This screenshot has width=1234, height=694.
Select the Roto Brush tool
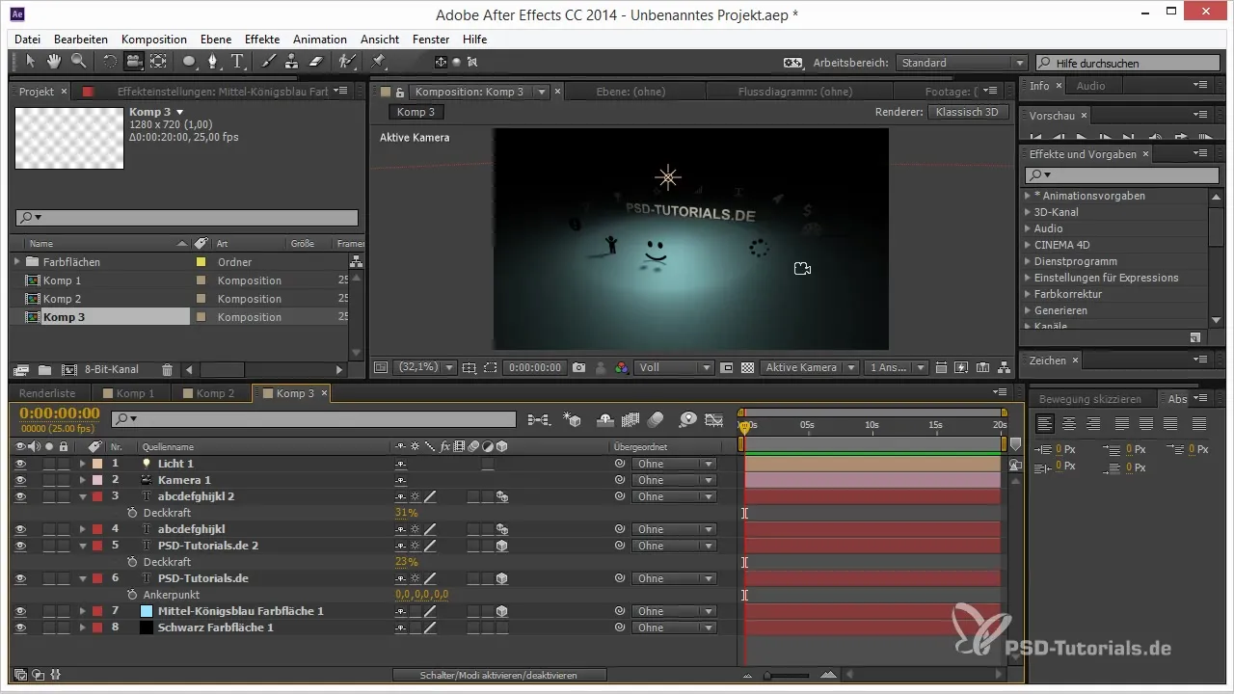347,62
